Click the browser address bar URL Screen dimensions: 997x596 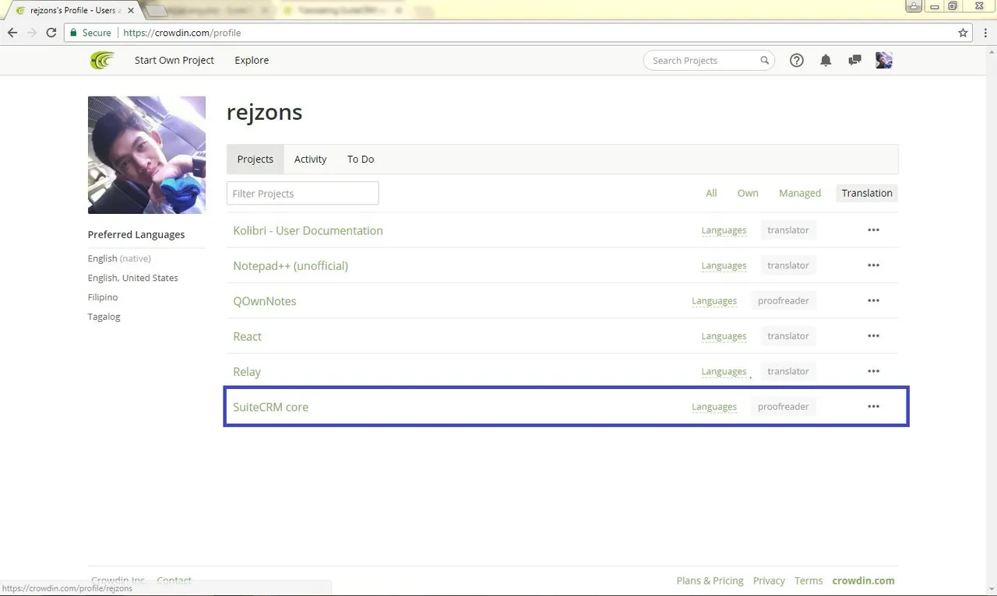point(182,33)
